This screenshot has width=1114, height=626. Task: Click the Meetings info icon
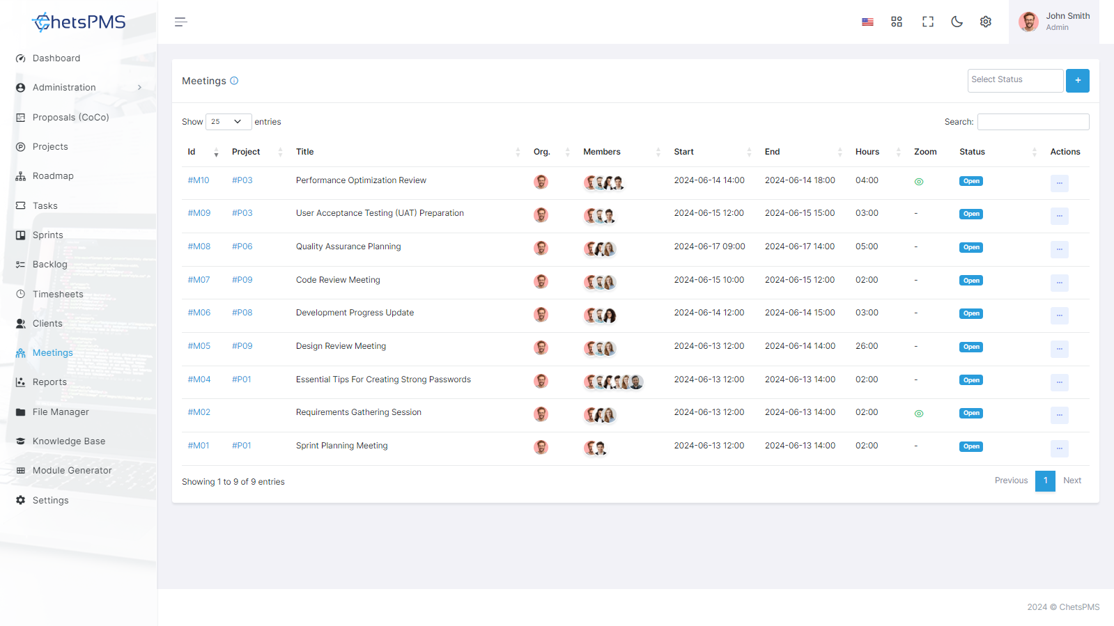234,81
